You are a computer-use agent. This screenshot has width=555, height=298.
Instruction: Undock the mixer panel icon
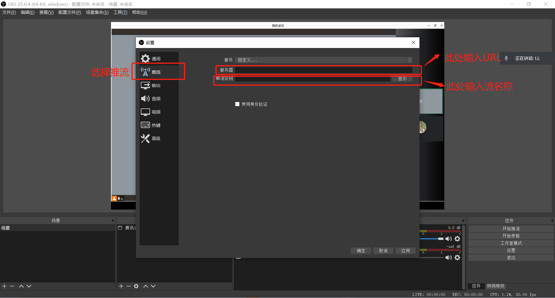463,221
